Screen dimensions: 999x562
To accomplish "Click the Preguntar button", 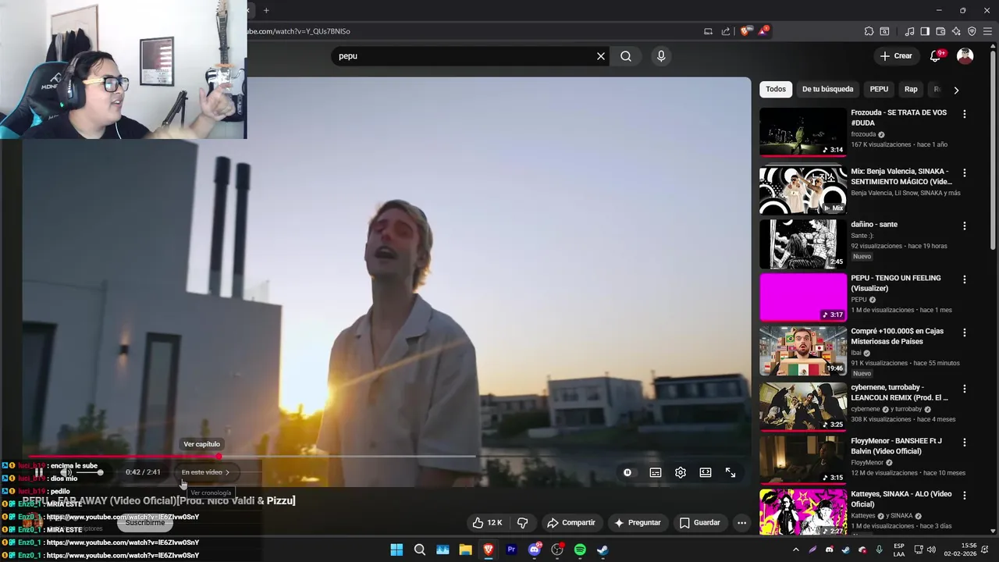I will pos(638,522).
